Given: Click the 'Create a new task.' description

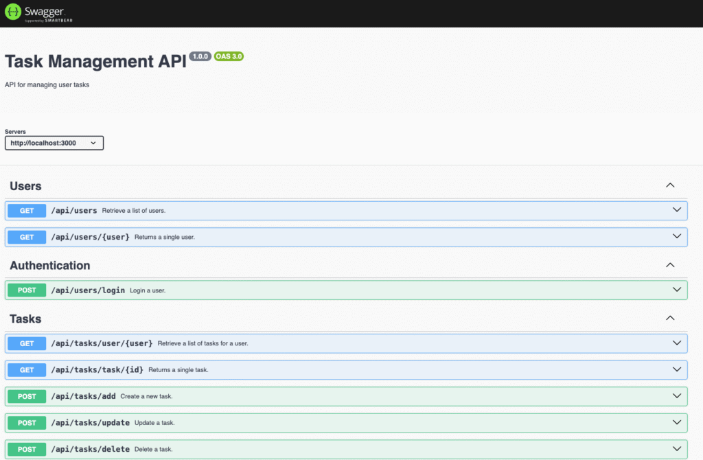Looking at the screenshot, I should (x=146, y=396).
